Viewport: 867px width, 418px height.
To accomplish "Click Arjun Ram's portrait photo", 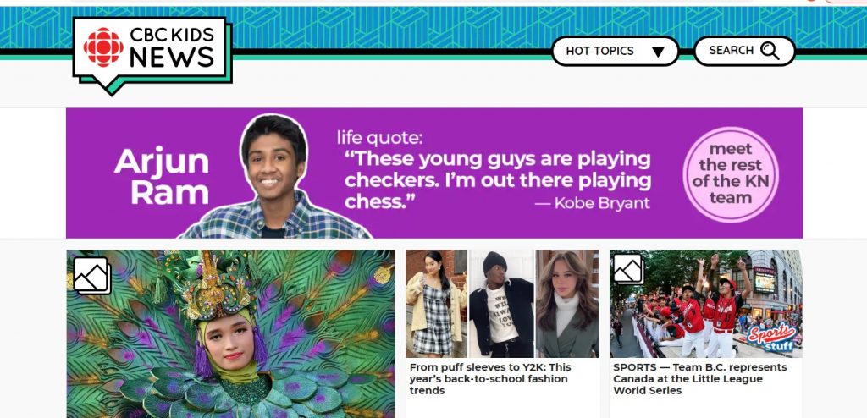I will (274, 177).
